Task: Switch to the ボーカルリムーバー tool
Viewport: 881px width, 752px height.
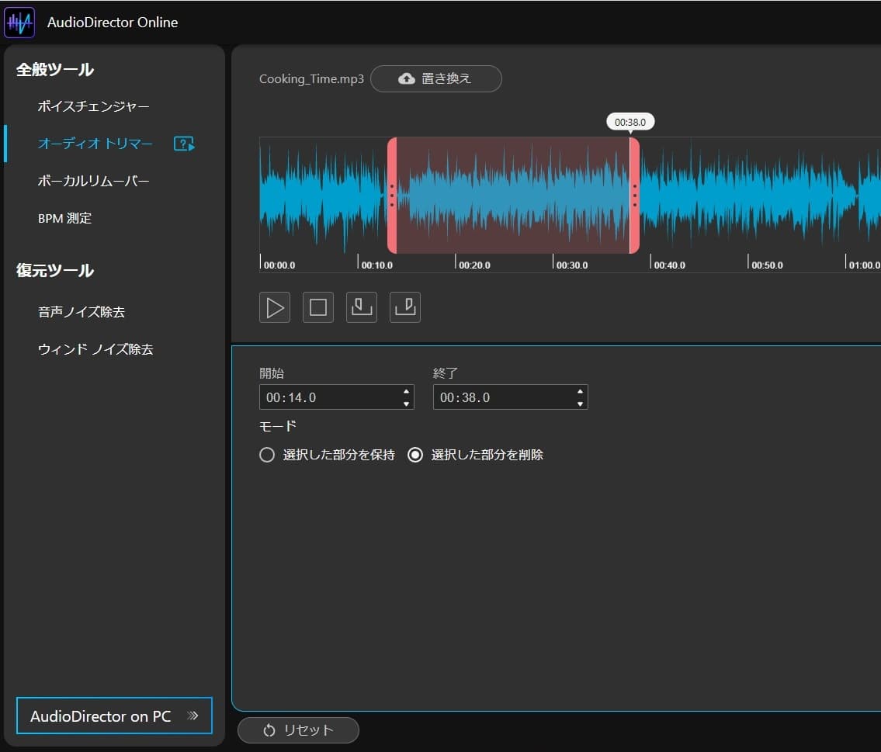Action: point(94,181)
